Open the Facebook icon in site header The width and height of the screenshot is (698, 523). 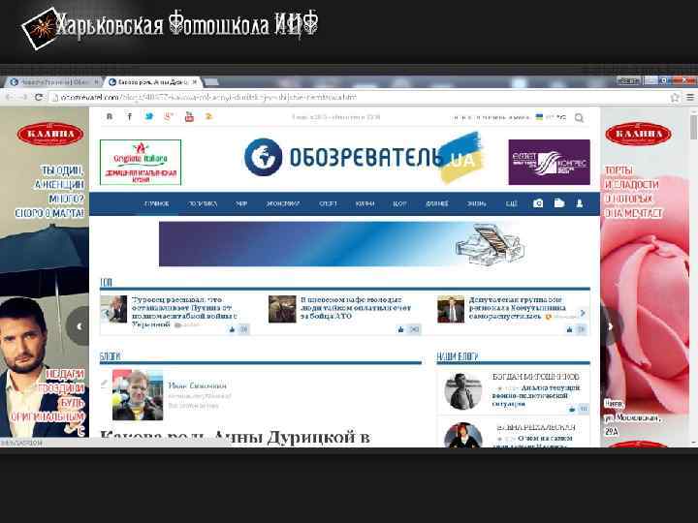(x=130, y=117)
